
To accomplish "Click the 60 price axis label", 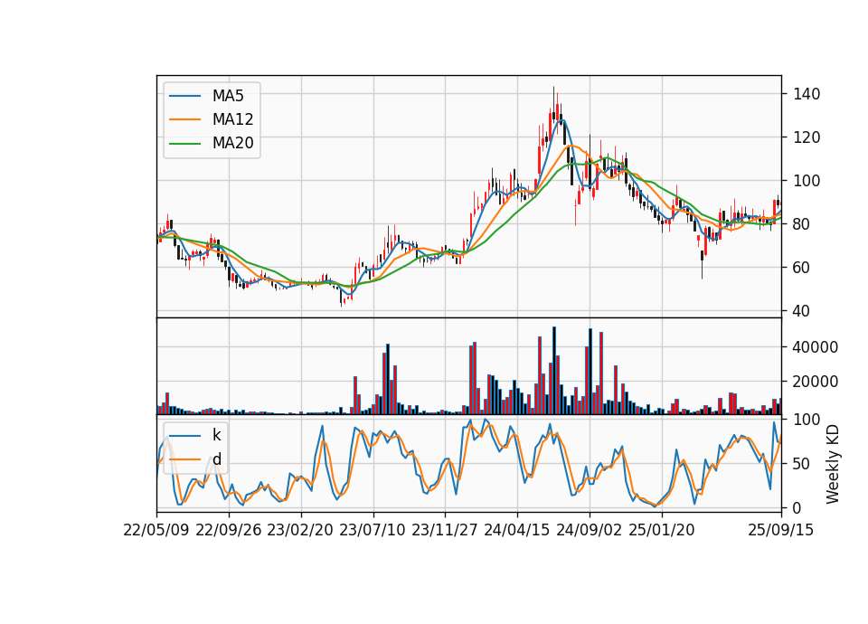I will 802,268.
